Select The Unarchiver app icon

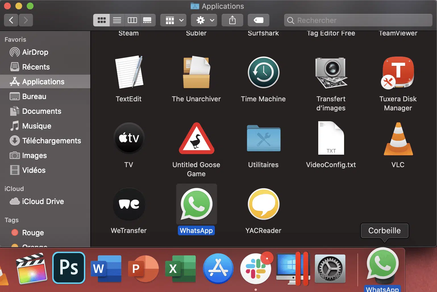click(196, 72)
